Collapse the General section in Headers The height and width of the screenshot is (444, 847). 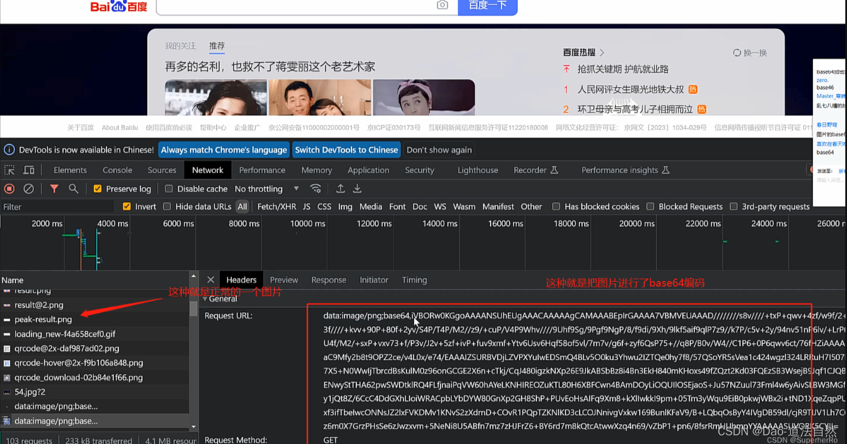[205, 298]
